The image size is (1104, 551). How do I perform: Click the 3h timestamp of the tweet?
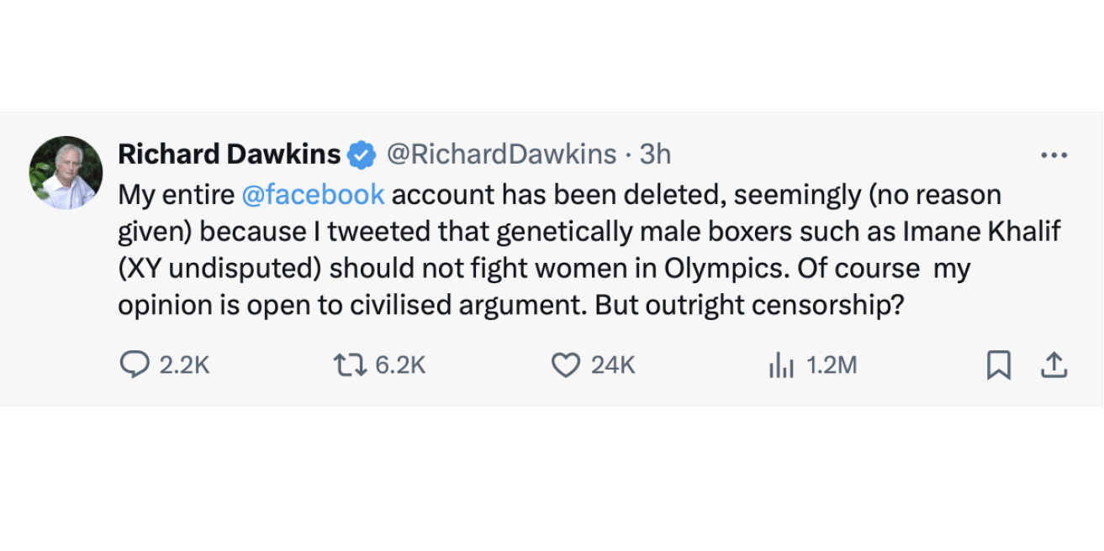656,155
